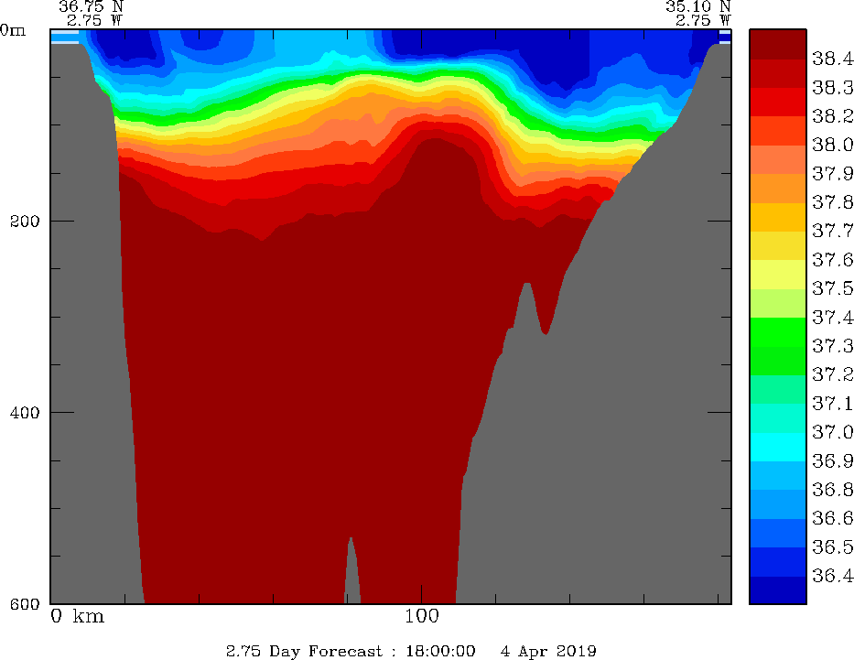Viewport: 854px width, 660px height.
Task: Click the 35.10 N end coordinate label
Action: (697, 6)
